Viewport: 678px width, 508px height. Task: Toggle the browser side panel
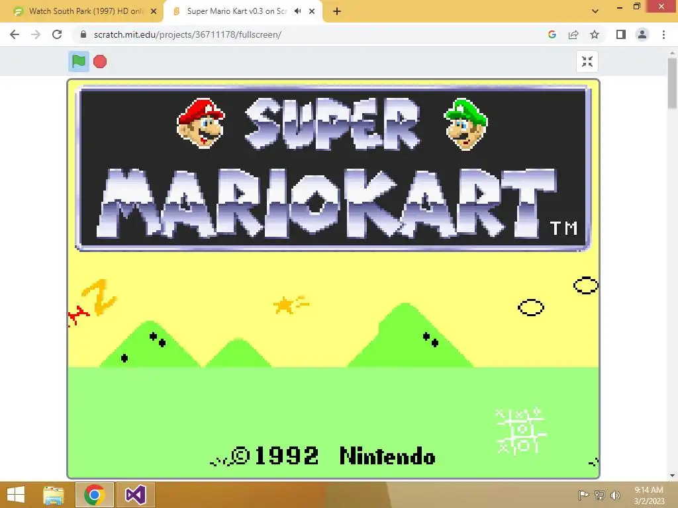click(x=621, y=34)
